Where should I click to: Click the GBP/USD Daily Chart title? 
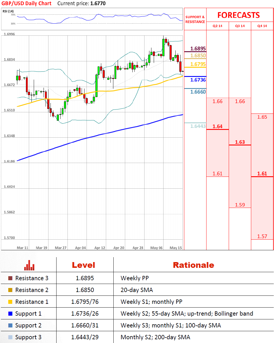click(x=26, y=3)
